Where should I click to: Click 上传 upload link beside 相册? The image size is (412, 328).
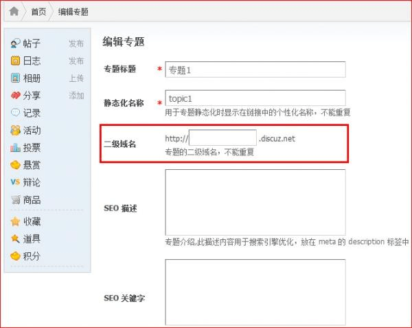click(x=76, y=78)
